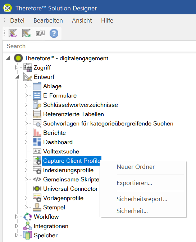The image size is (196, 242).
Task: Click the Referenzierte Tabellen icon
Action: tap(37, 114)
